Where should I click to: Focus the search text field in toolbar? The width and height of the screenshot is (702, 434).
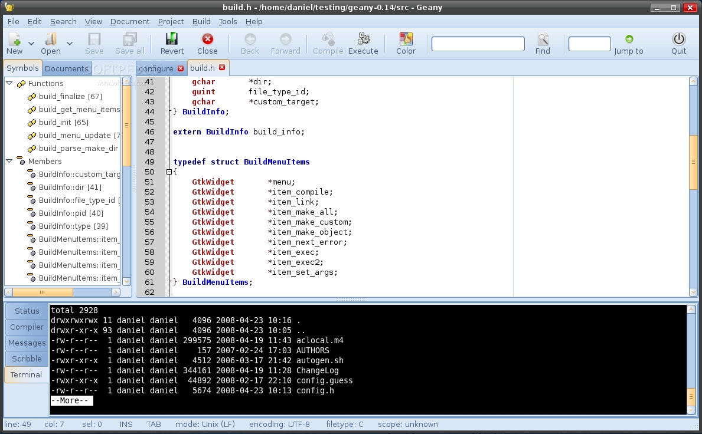click(x=478, y=44)
